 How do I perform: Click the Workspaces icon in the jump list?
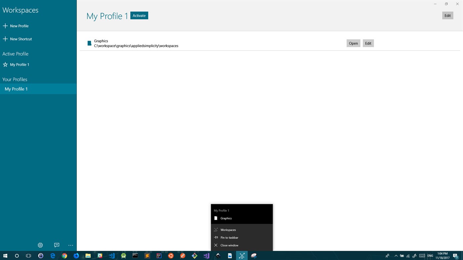pos(215,230)
